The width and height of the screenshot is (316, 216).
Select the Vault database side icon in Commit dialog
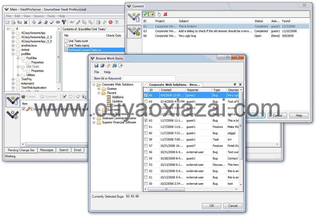point(134,17)
